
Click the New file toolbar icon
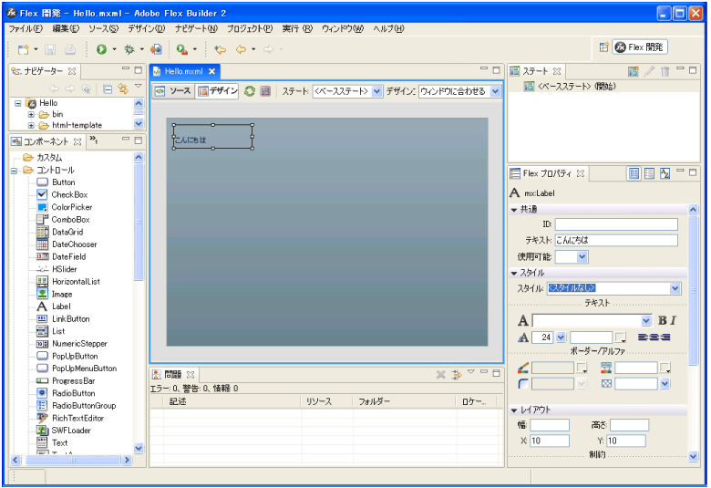[23, 49]
